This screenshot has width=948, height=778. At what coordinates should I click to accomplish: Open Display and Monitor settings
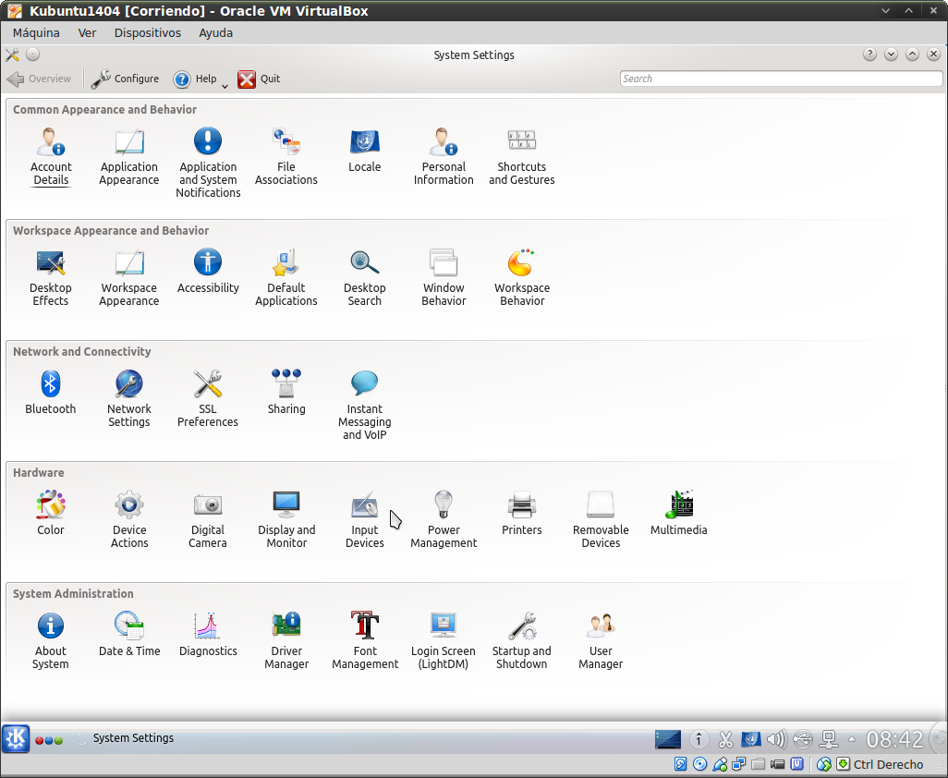(286, 518)
